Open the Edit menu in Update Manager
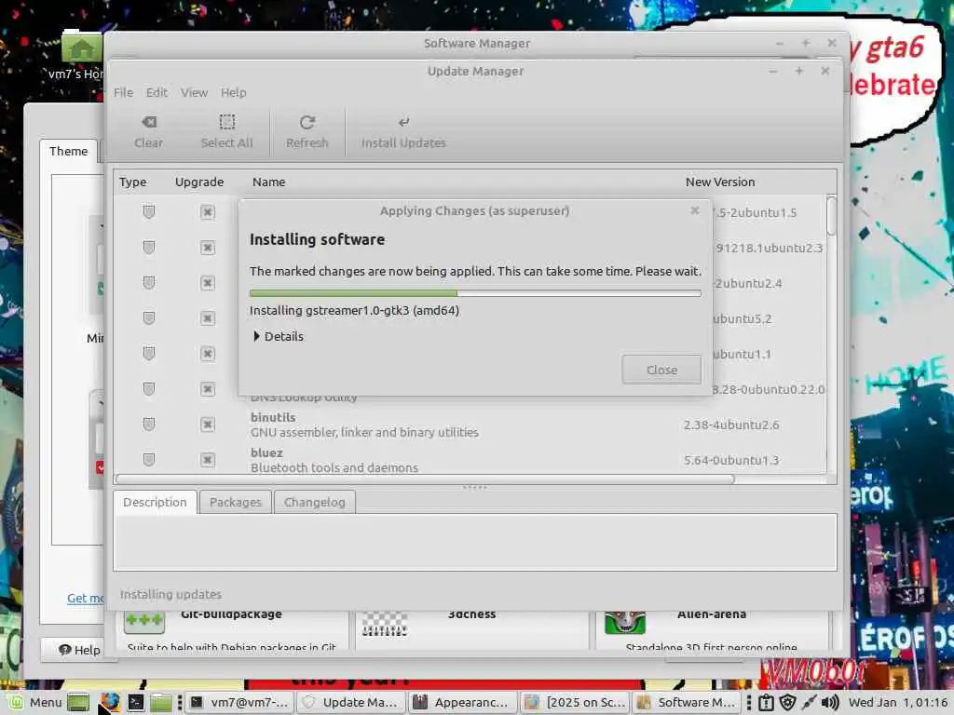This screenshot has height=715, width=954. [157, 92]
